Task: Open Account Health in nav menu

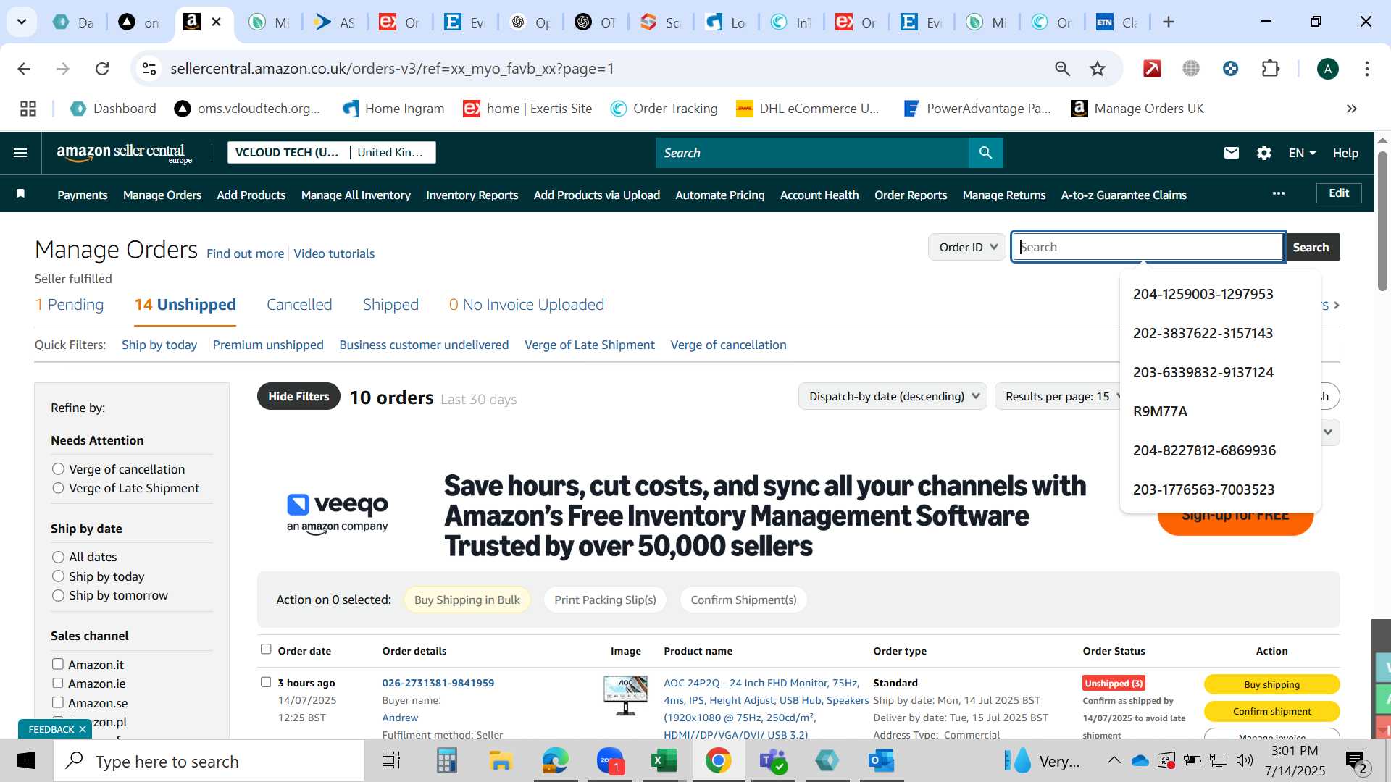Action: tap(819, 195)
